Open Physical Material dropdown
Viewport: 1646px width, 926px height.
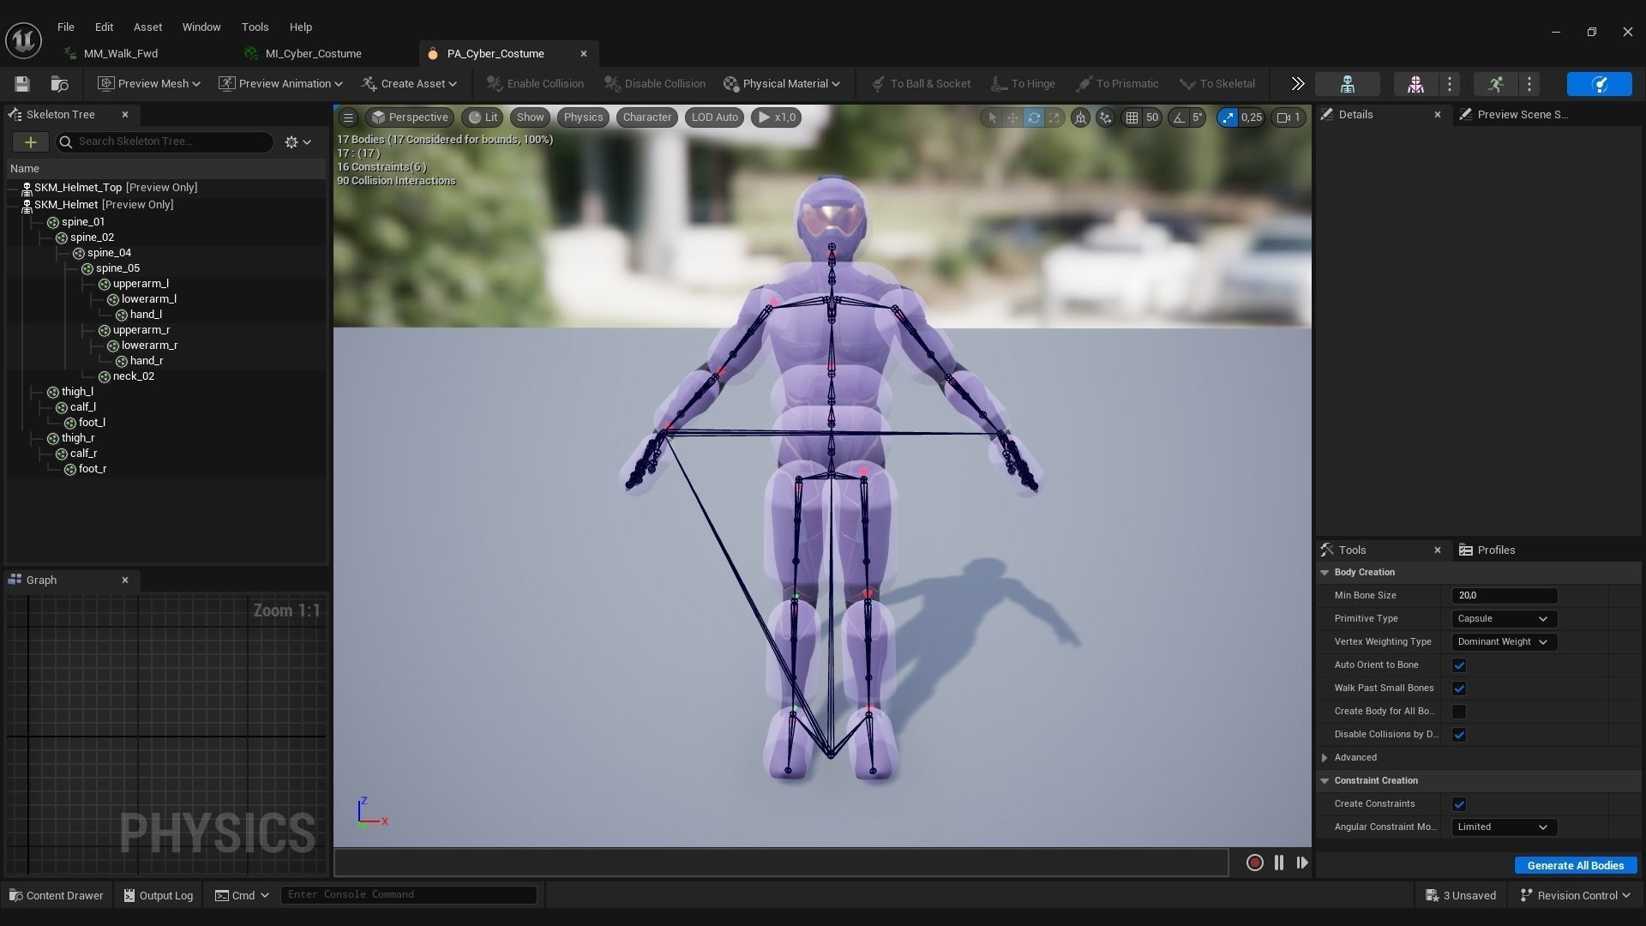click(x=782, y=84)
